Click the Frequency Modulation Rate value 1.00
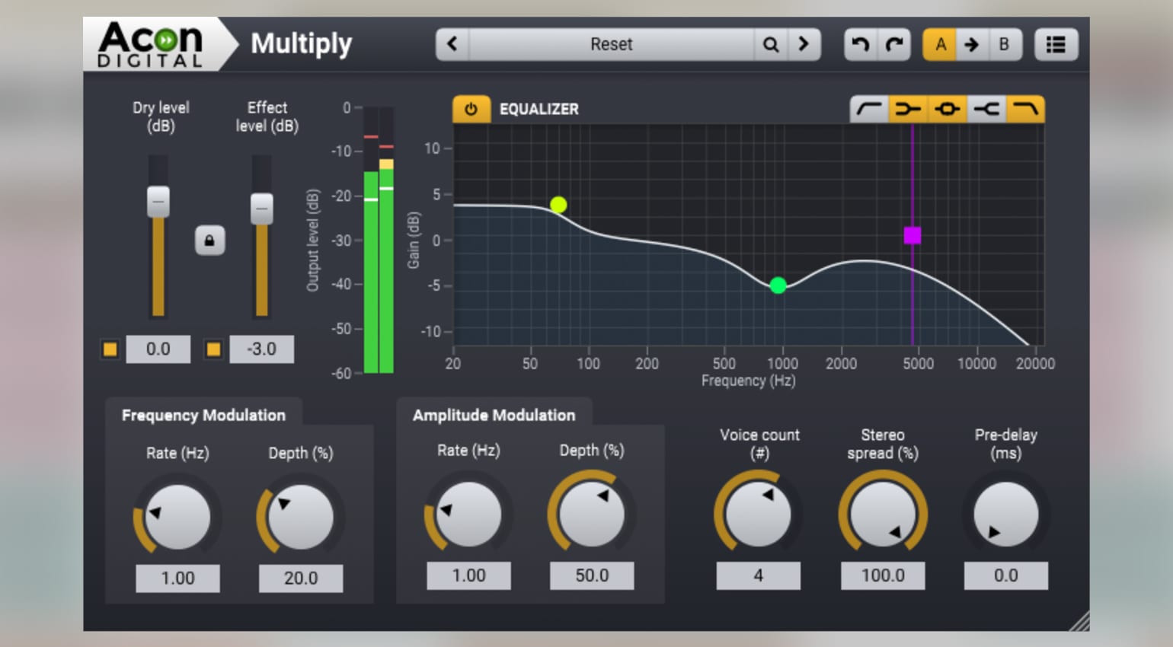 (177, 578)
